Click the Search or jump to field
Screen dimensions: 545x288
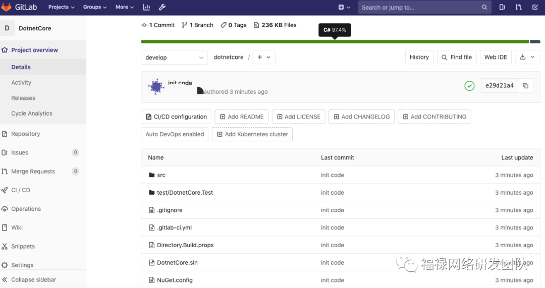425,7
